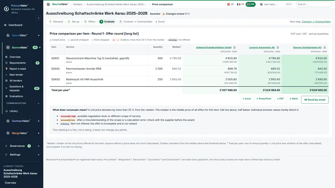335x188 pixels.
Task: Expand the ContractValor section chevron
Action: coord(39,121)
